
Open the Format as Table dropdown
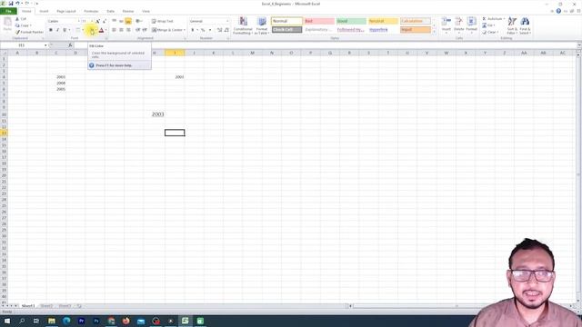pyautogui.click(x=262, y=26)
